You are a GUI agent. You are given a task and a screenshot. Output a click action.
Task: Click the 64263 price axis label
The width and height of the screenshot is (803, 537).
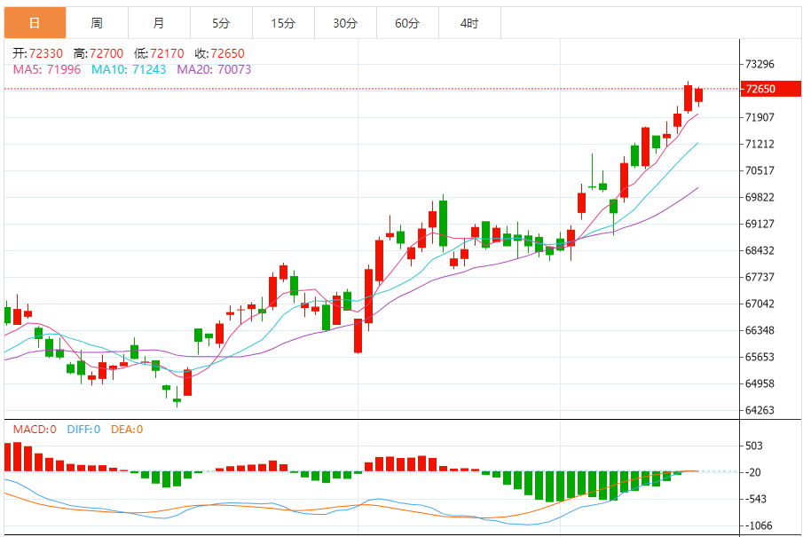click(x=760, y=410)
